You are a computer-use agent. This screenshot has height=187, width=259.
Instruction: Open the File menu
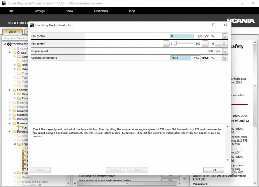point(11,11)
